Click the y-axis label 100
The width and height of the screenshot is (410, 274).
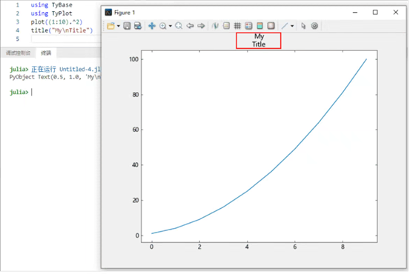coord(134,59)
